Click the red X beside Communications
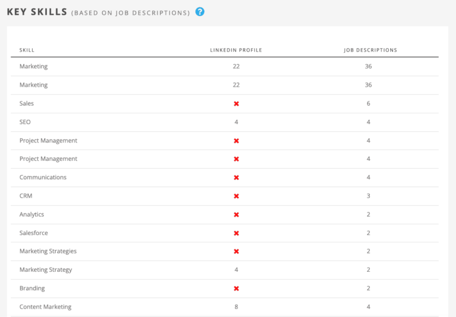The height and width of the screenshot is (317, 456). (236, 177)
